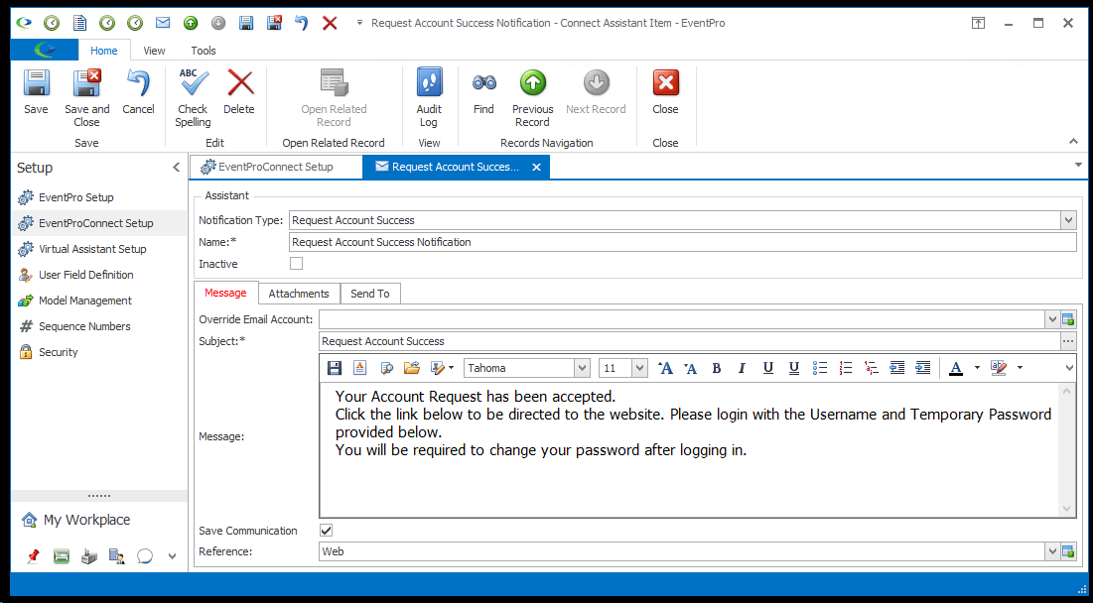Viewport: 1093px width, 603px height.
Task: Click the Delete button in the ribbon
Action: coord(239,92)
